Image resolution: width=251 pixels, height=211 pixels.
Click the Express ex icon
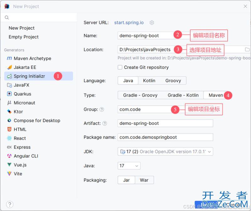pos(9,147)
